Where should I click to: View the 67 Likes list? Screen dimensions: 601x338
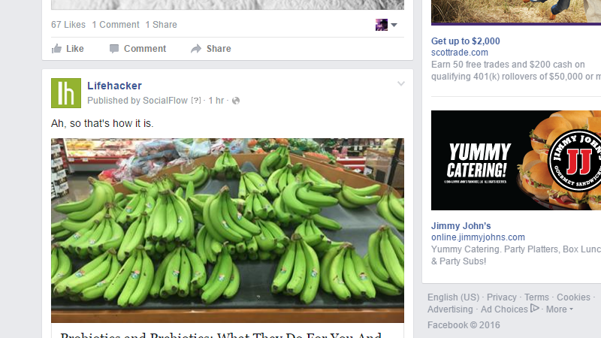(x=68, y=25)
